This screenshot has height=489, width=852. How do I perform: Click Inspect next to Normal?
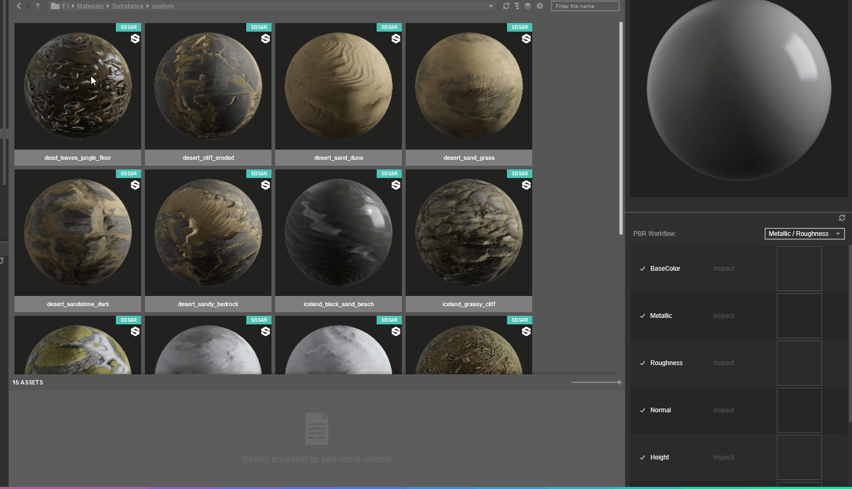click(x=723, y=410)
